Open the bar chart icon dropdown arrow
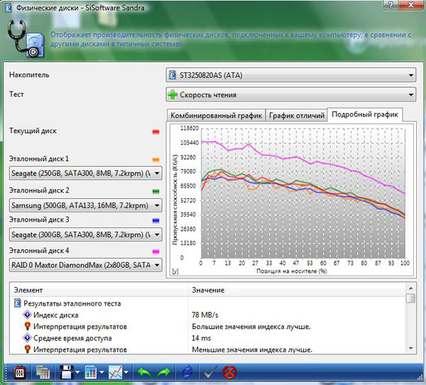 (102, 372)
